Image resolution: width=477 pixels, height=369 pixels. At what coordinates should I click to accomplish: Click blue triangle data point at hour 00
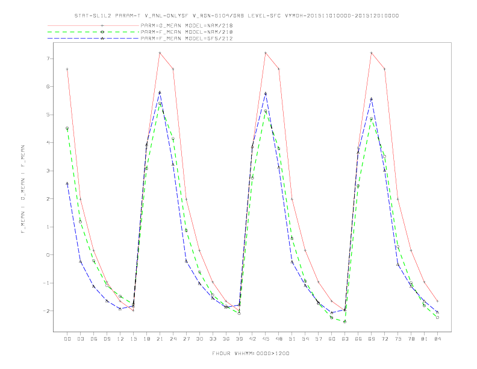point(67,183)
